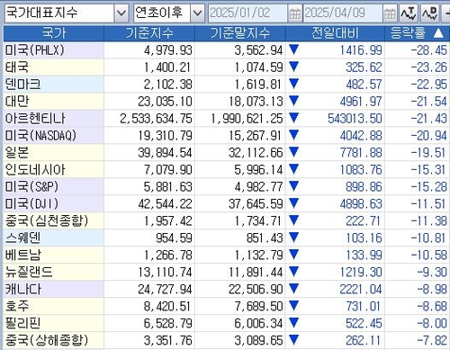Select the 태국 row
Screen dimensions: 450x350
point(227,67)
